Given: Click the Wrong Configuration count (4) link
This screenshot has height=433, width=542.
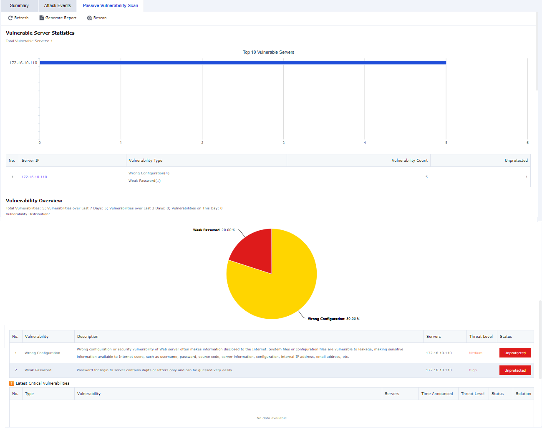Looking at the screenshot, I should (x=166, y=173).
